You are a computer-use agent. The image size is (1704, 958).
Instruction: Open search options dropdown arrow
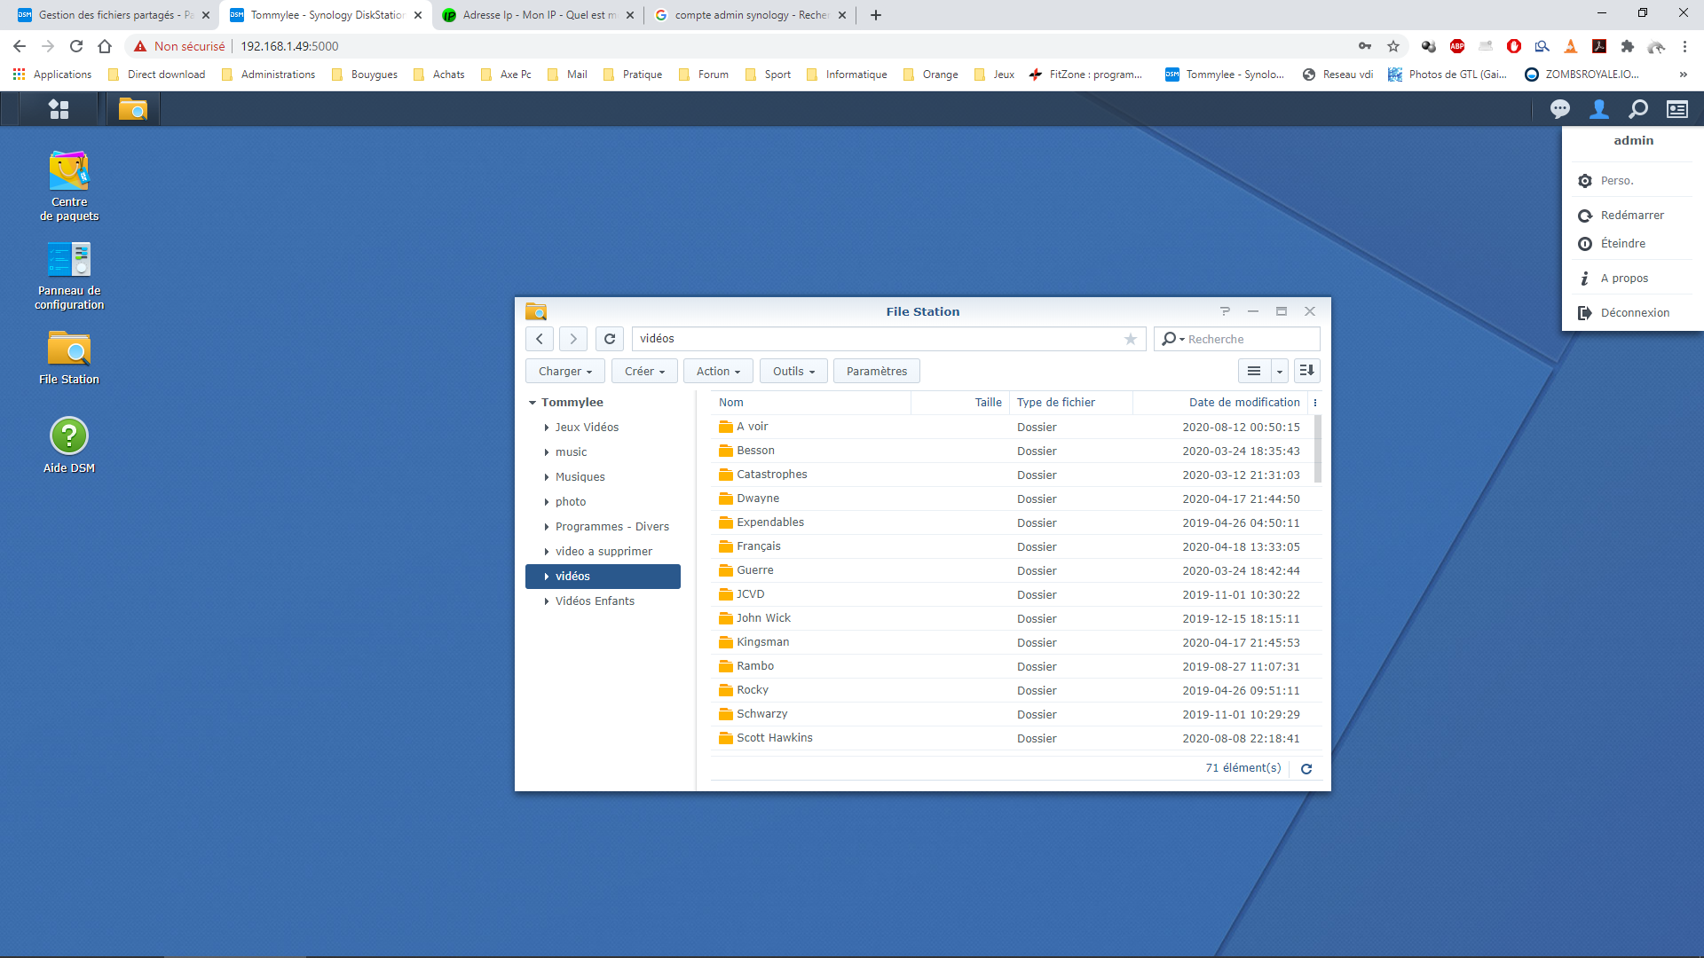click(x=1182, y=340)
